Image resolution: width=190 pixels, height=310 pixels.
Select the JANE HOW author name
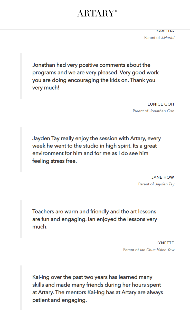(x=163, y=177)
